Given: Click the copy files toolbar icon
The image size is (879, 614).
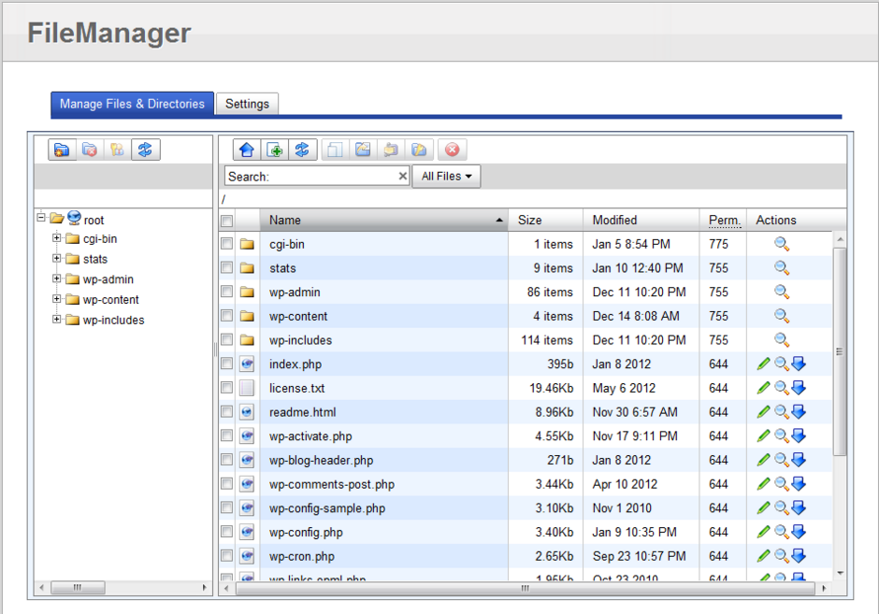Looking at the screenshot, I should 335,150.
